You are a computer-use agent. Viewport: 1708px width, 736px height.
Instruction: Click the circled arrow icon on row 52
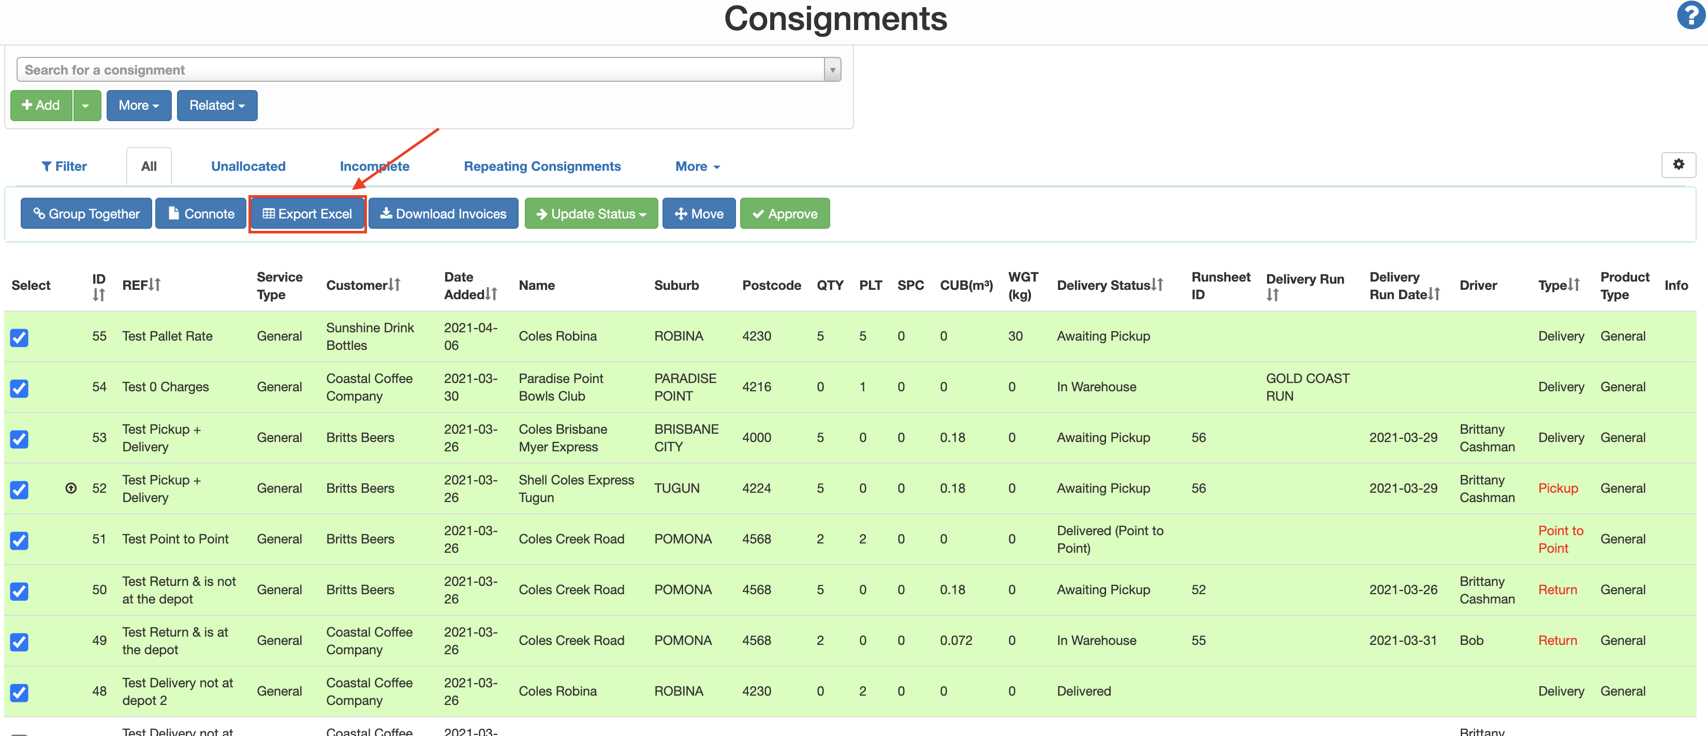pyautogui.click(x=71, y=489)
